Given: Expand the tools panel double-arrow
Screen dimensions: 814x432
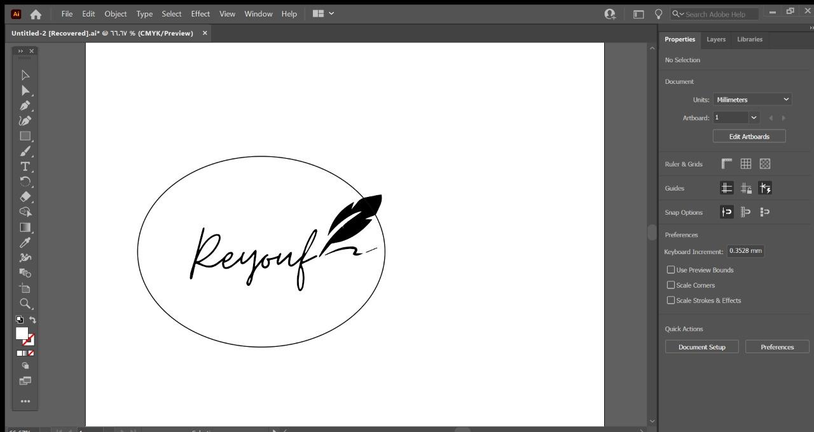Looking at the screenshot, I should coord(20,51).
